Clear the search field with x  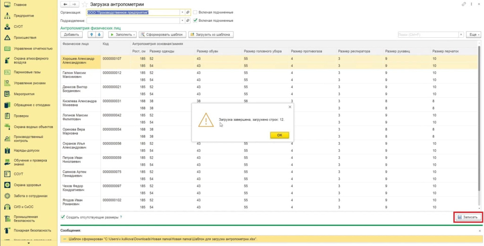461,34
